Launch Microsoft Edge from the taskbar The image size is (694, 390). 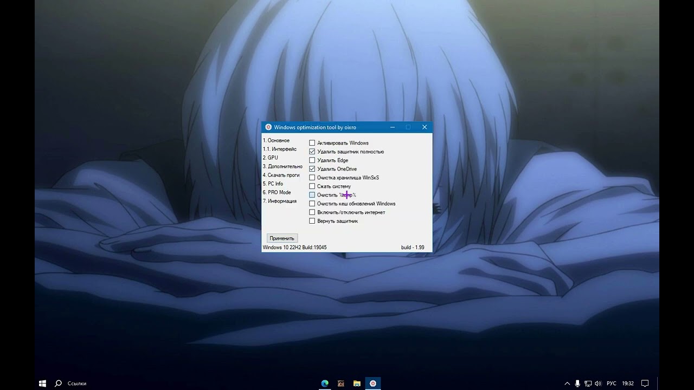324,383
